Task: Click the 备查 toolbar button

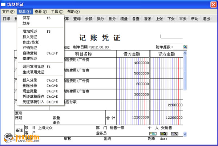Action: (136, 19)
